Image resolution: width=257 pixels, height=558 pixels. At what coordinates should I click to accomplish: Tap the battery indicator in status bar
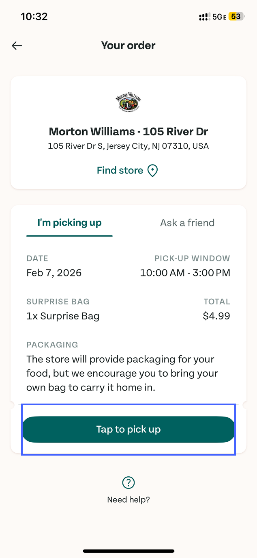[x=236, y=17]
